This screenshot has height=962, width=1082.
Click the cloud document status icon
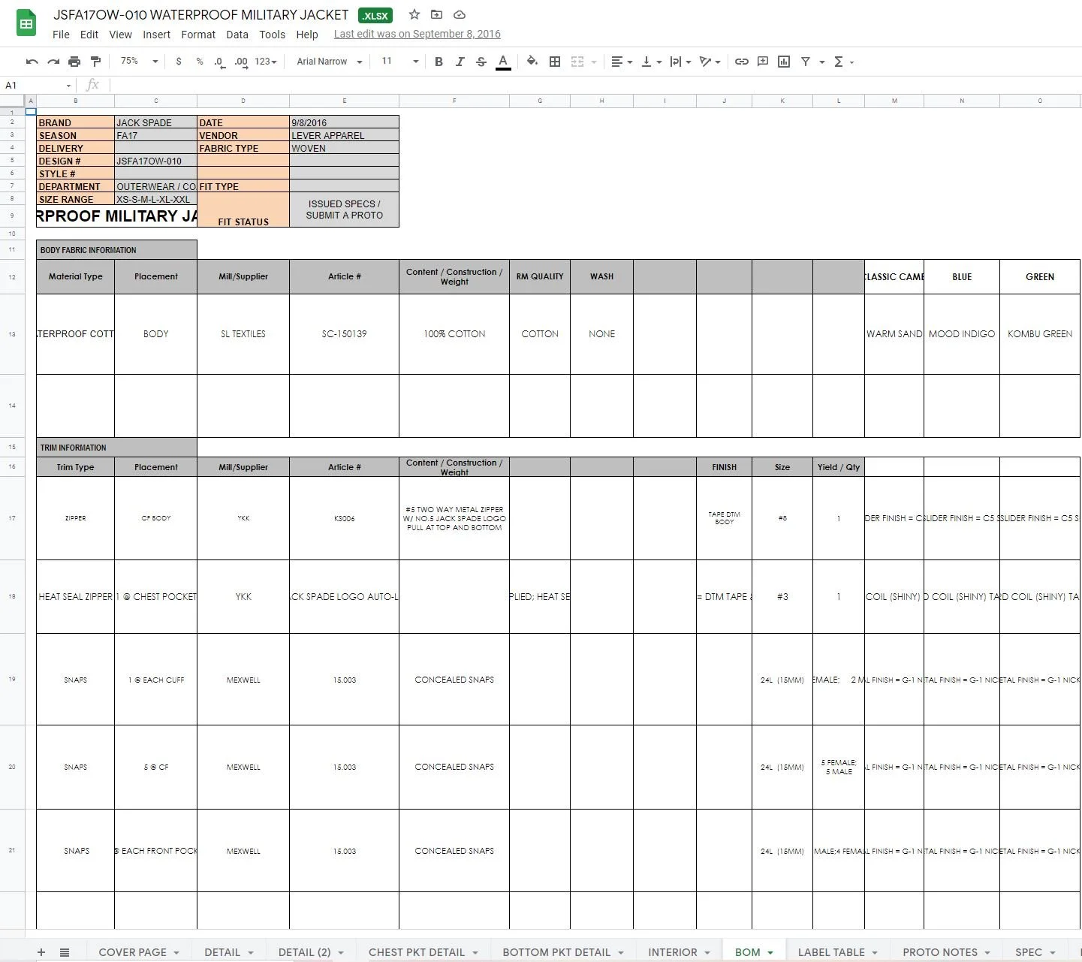[x=460, y=14]
